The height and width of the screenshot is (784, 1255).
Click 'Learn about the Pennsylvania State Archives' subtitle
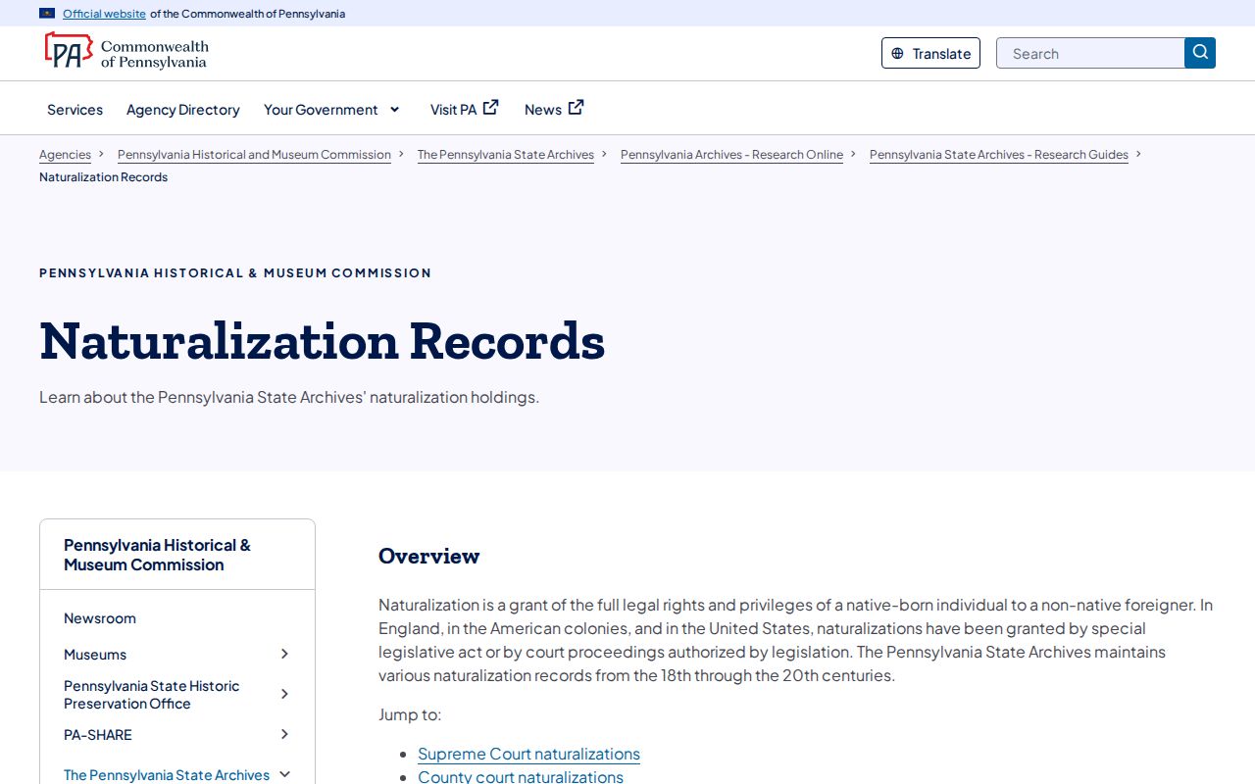point(289,397)
